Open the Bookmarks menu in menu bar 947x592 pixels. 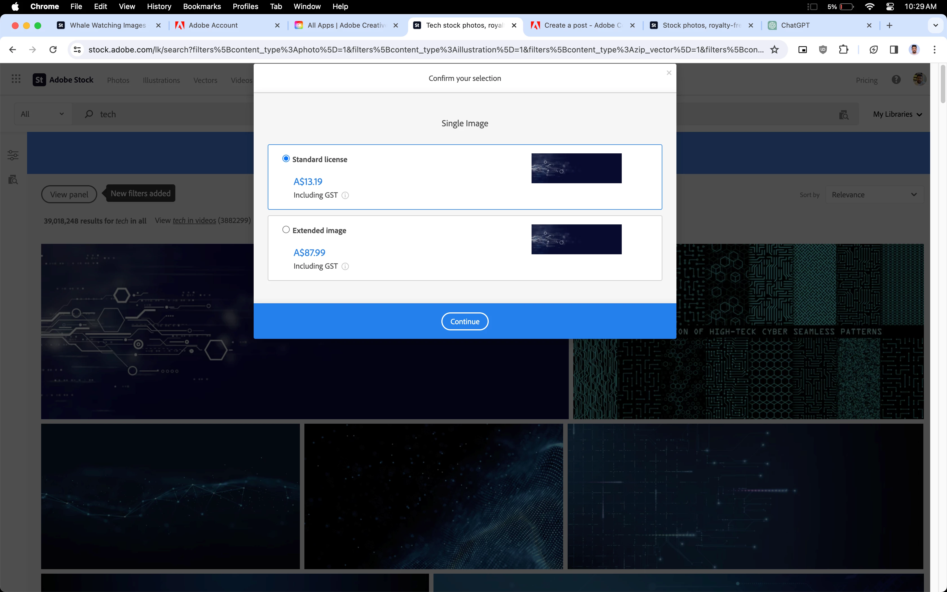coord(202,6)
